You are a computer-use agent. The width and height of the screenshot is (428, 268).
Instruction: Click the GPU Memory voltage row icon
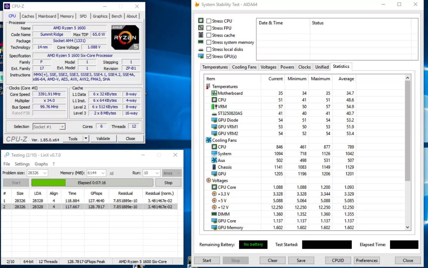click(214, 227)
